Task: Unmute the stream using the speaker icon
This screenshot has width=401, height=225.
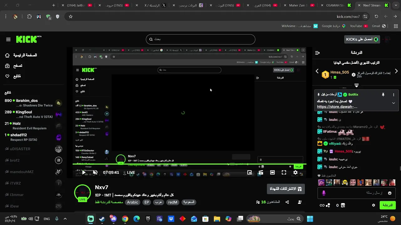Action: pyautogui.click(x=95, y=172)
